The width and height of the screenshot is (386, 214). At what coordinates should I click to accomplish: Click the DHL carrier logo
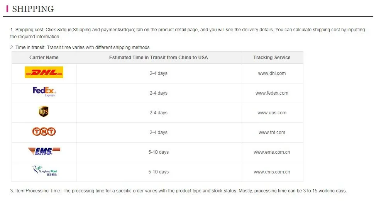44,72
